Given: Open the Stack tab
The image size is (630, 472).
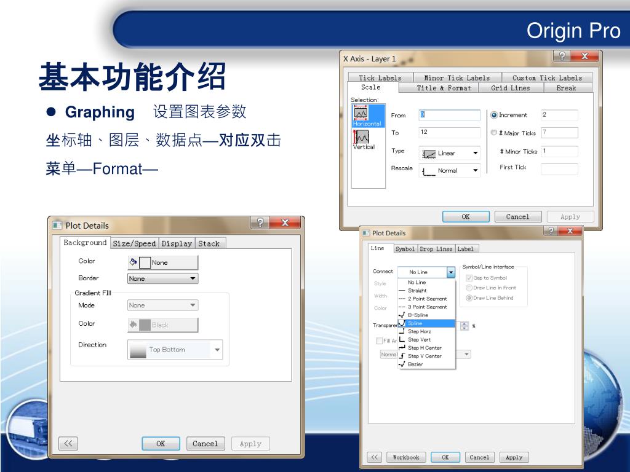Looking at the screenshot, I should (209, 243).
